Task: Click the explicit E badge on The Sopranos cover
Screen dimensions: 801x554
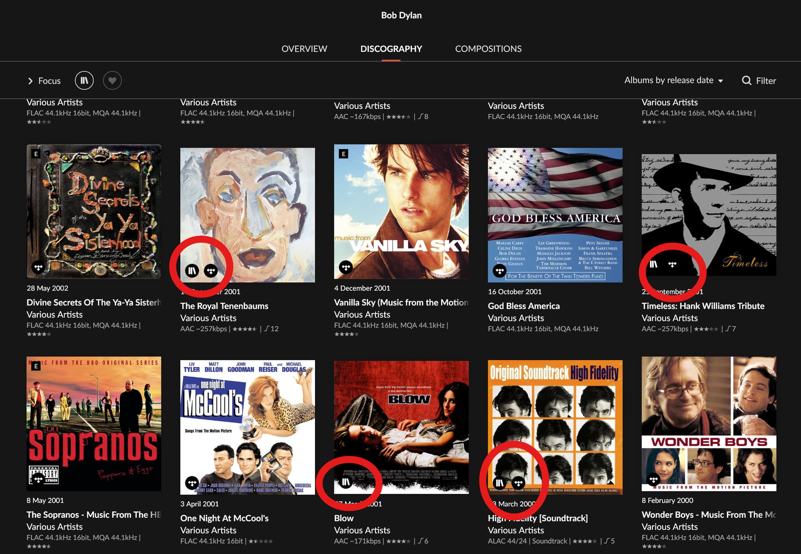Action: point(36,366)
